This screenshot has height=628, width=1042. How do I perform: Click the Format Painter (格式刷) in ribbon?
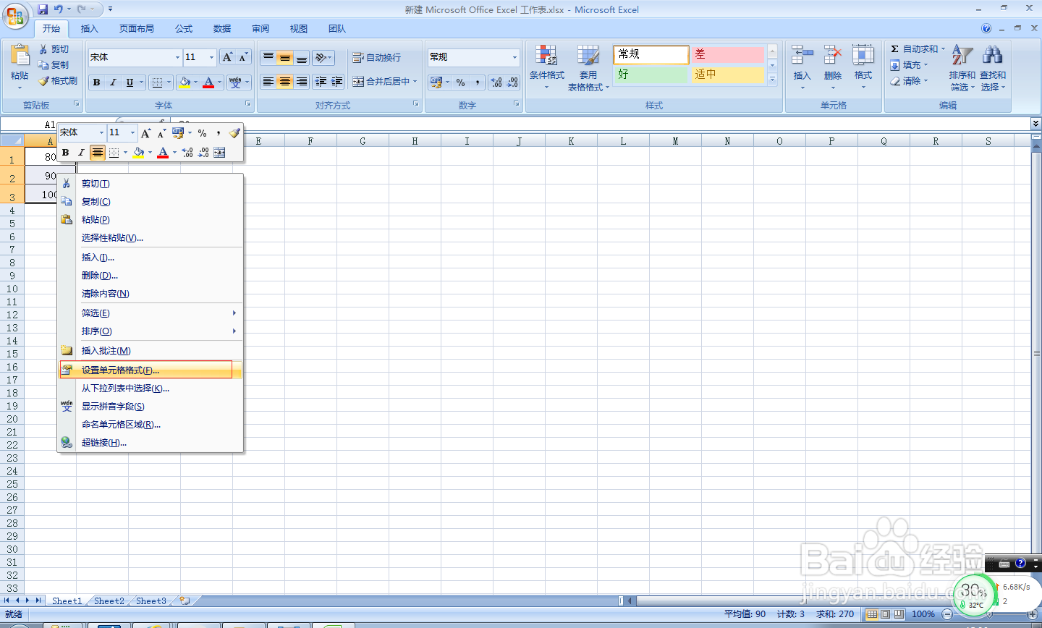coord(58,81)
